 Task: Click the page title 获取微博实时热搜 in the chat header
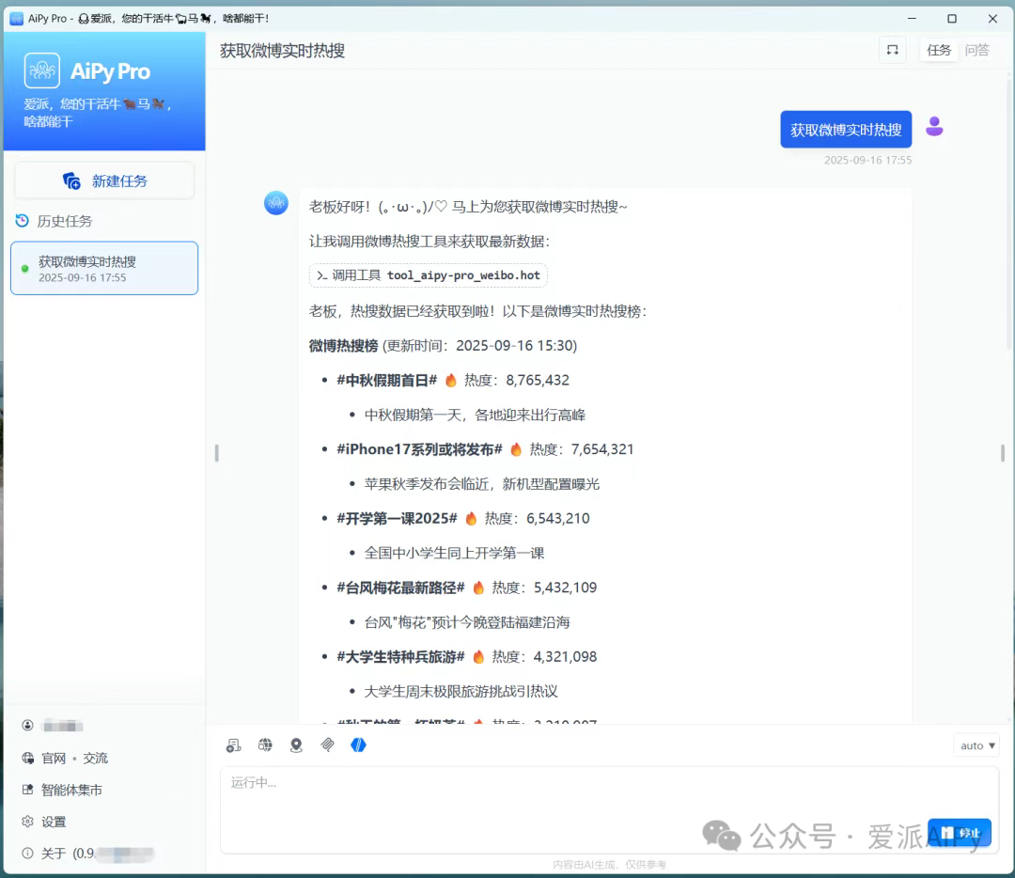[x=282, y=51]
